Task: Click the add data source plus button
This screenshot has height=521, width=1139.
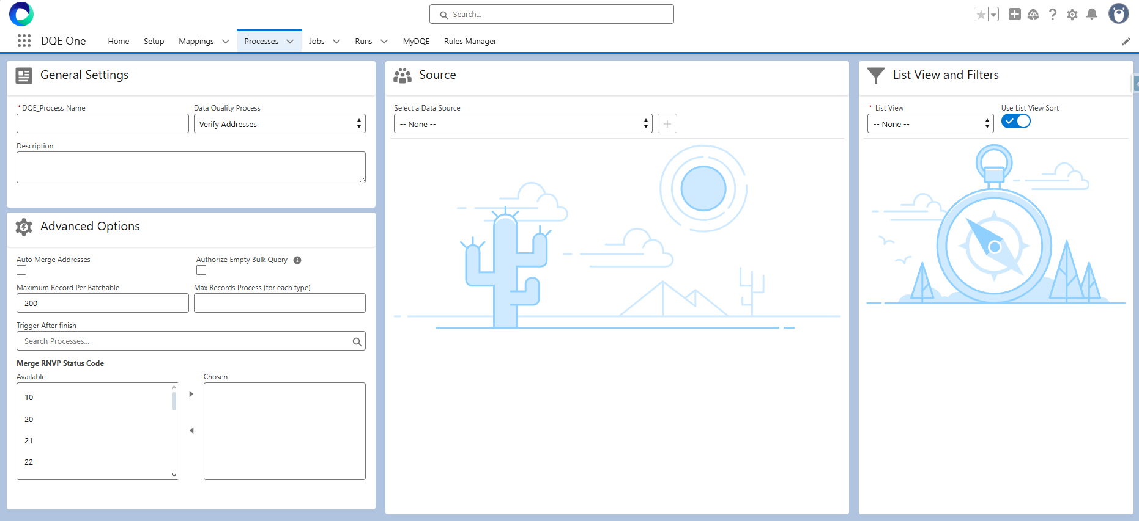Action: (x=667, y=124)
